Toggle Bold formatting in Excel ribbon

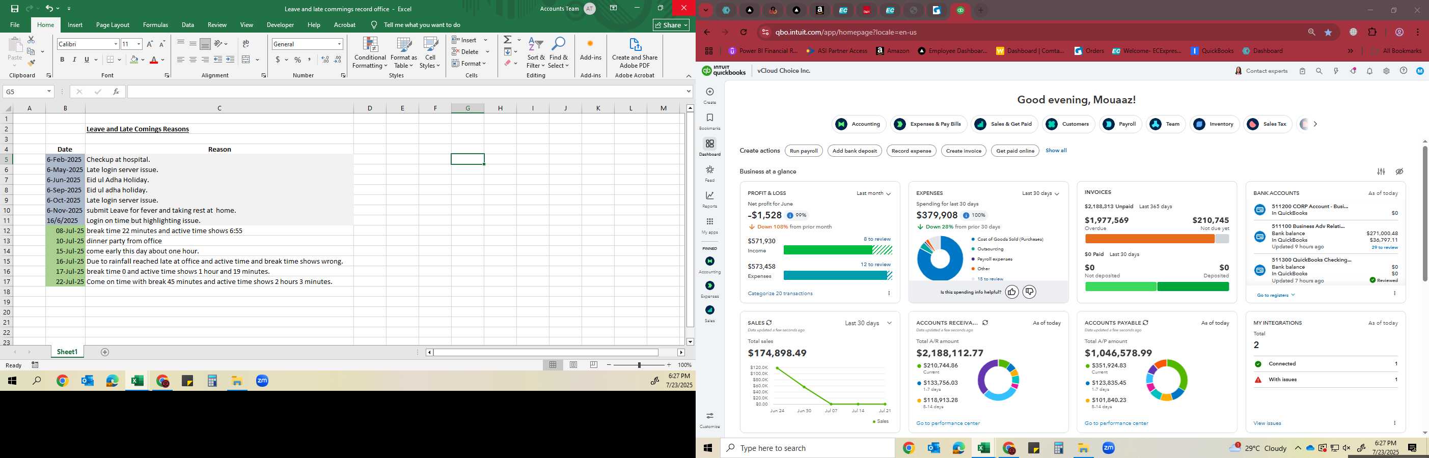[x=62, y=60]
